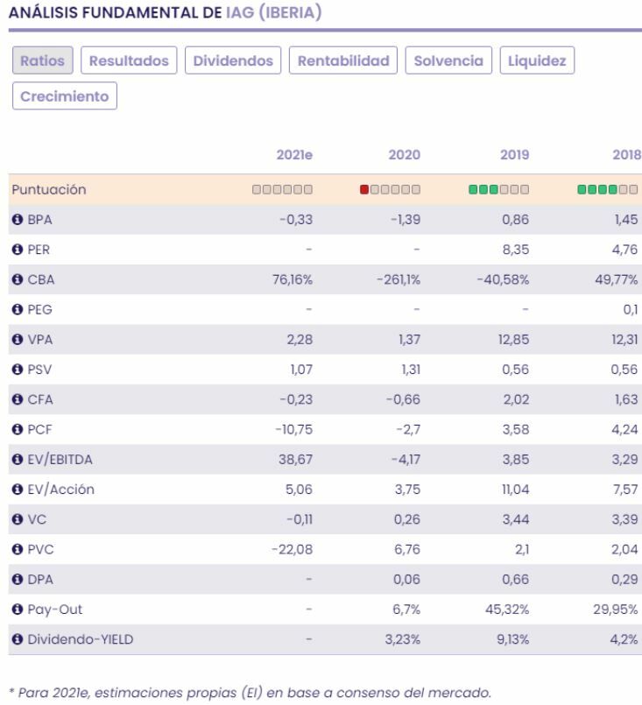Click the PCF info icon
The width and height of the screenshot is (642, 705).
coord(17,429)
